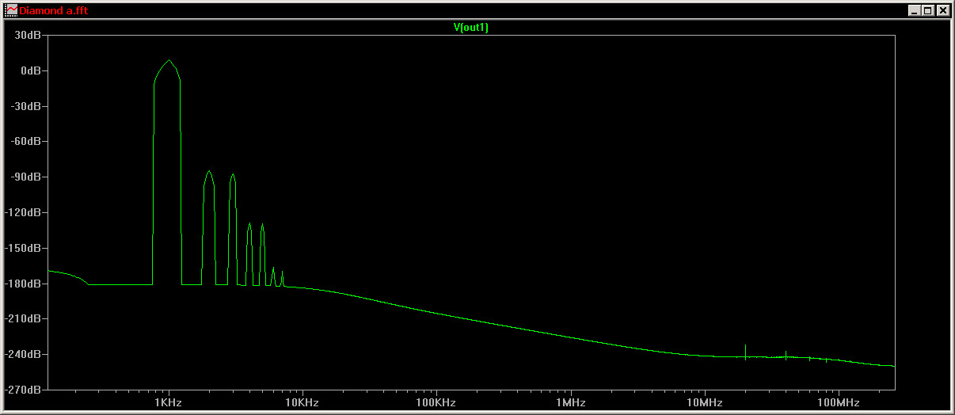955x415 pixels.
Task: Click the -60dB axis label
Action: pyautogui.click(x=27, y=142)
